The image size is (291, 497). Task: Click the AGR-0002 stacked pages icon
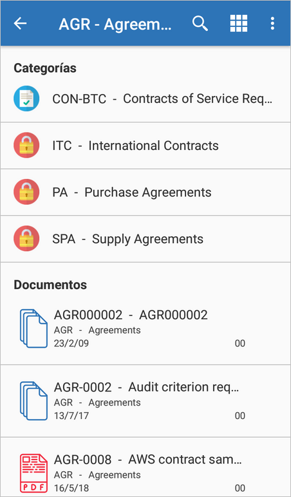pyautogui.click(x=33, y=401)
